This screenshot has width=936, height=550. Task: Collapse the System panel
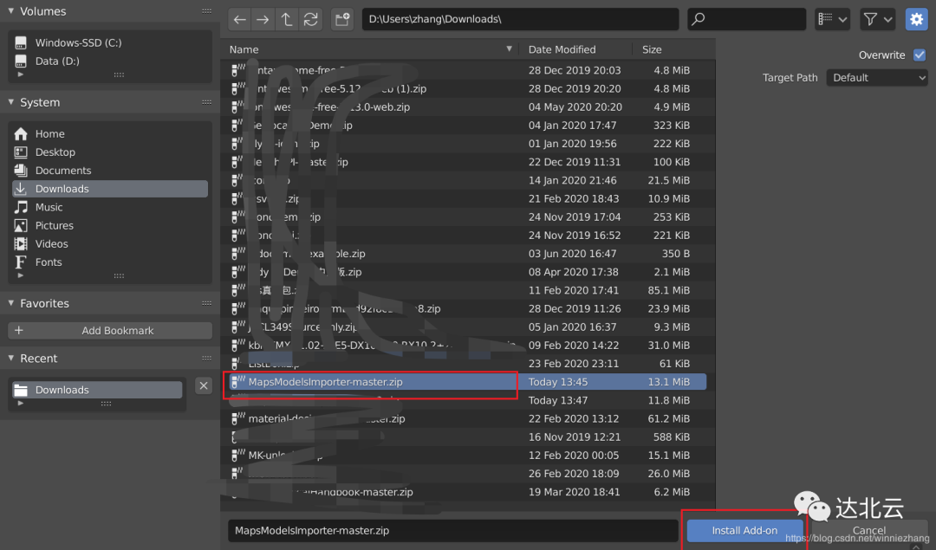click(x=10, y=102)
